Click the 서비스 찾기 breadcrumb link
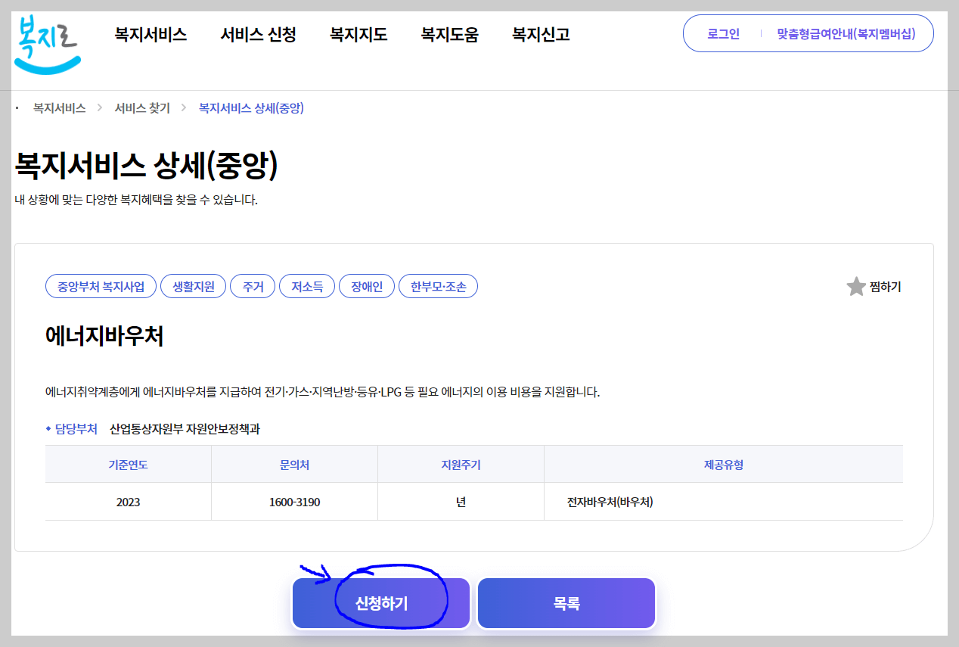 (x=142, y=108)
